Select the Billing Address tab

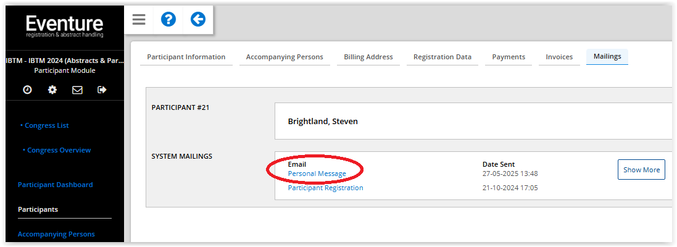(x=368, y=57)
